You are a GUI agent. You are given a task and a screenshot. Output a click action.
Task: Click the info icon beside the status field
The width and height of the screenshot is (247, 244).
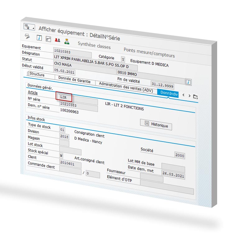click(189, 82)
